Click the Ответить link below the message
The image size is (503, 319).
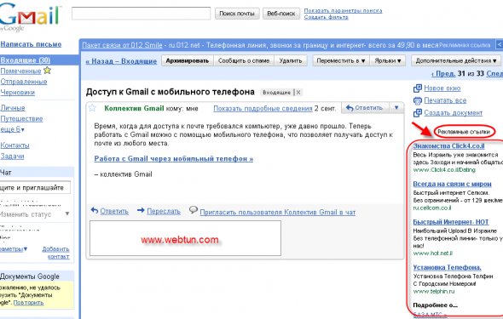[x=114, y=211]
